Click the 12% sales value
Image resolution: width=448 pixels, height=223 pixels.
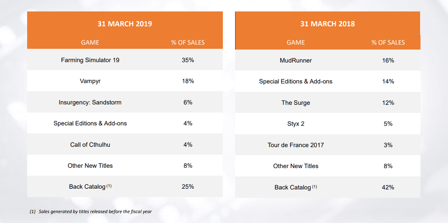(x=388, y=103)
